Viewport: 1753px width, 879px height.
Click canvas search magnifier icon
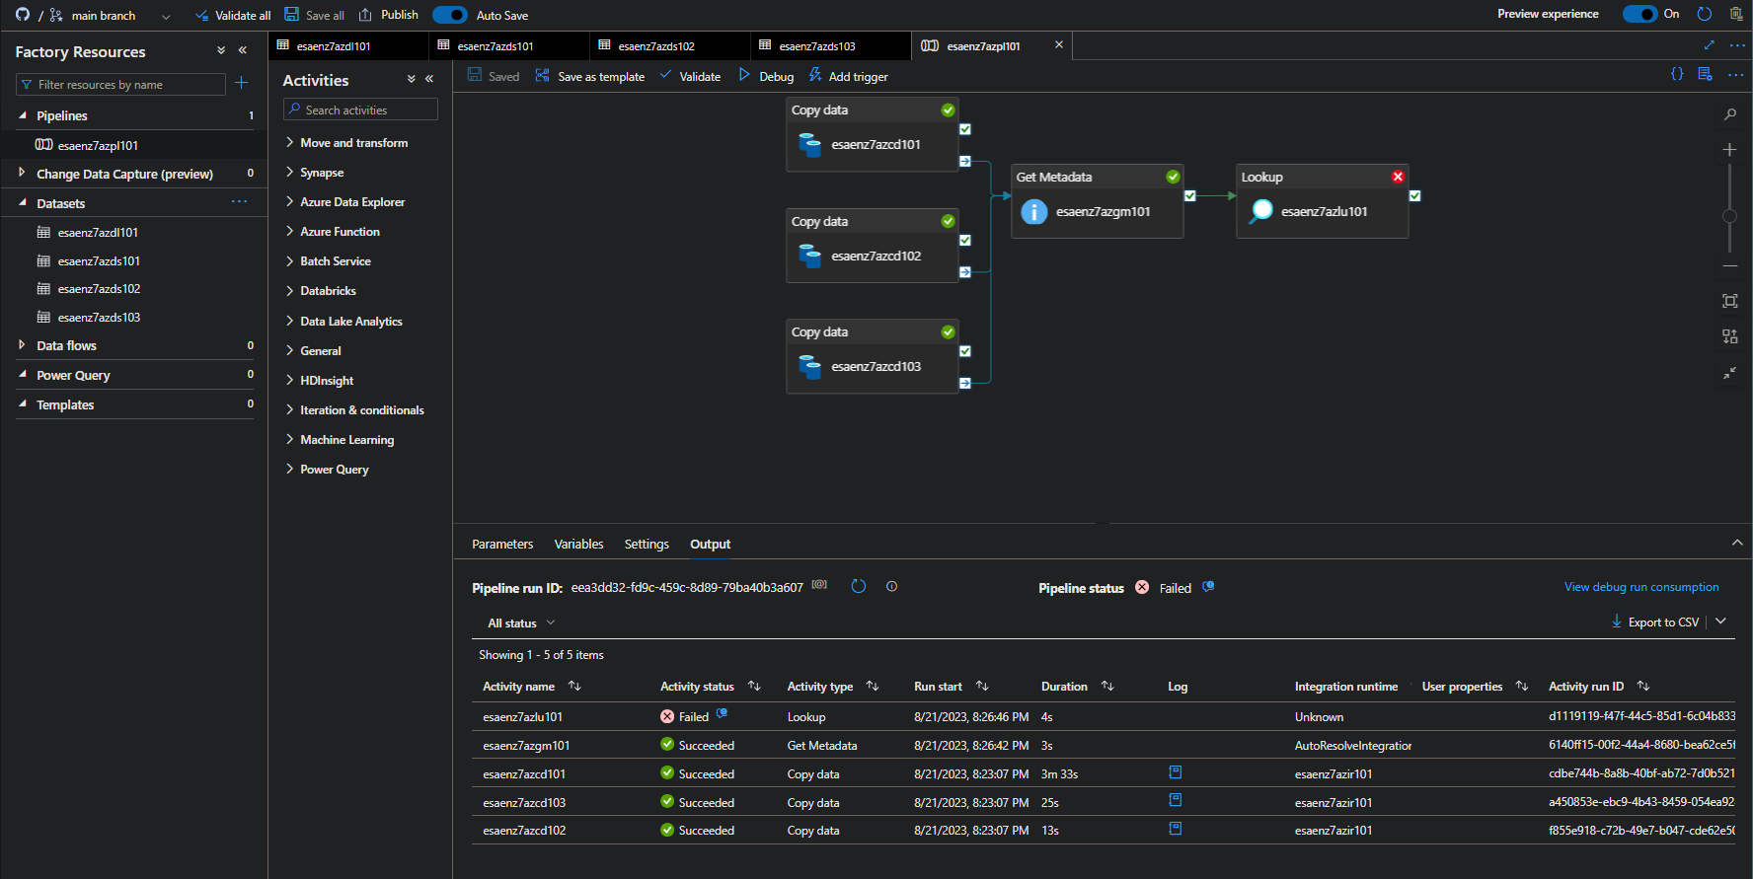[x=1729, y=114]
